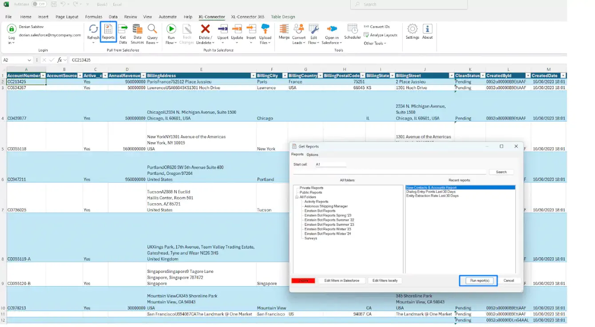Switch to the Data ribbon tab
This screenshot has height=327, width=595.
point(113,17)
